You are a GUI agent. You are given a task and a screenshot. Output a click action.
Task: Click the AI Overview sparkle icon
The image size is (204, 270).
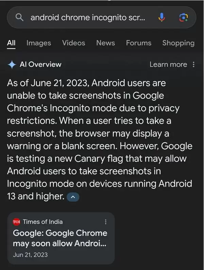tap(12, 65)
